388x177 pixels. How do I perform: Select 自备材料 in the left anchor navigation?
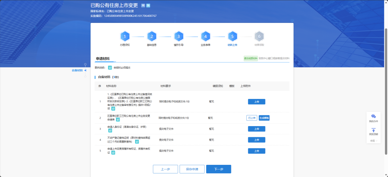pos(78,71)
